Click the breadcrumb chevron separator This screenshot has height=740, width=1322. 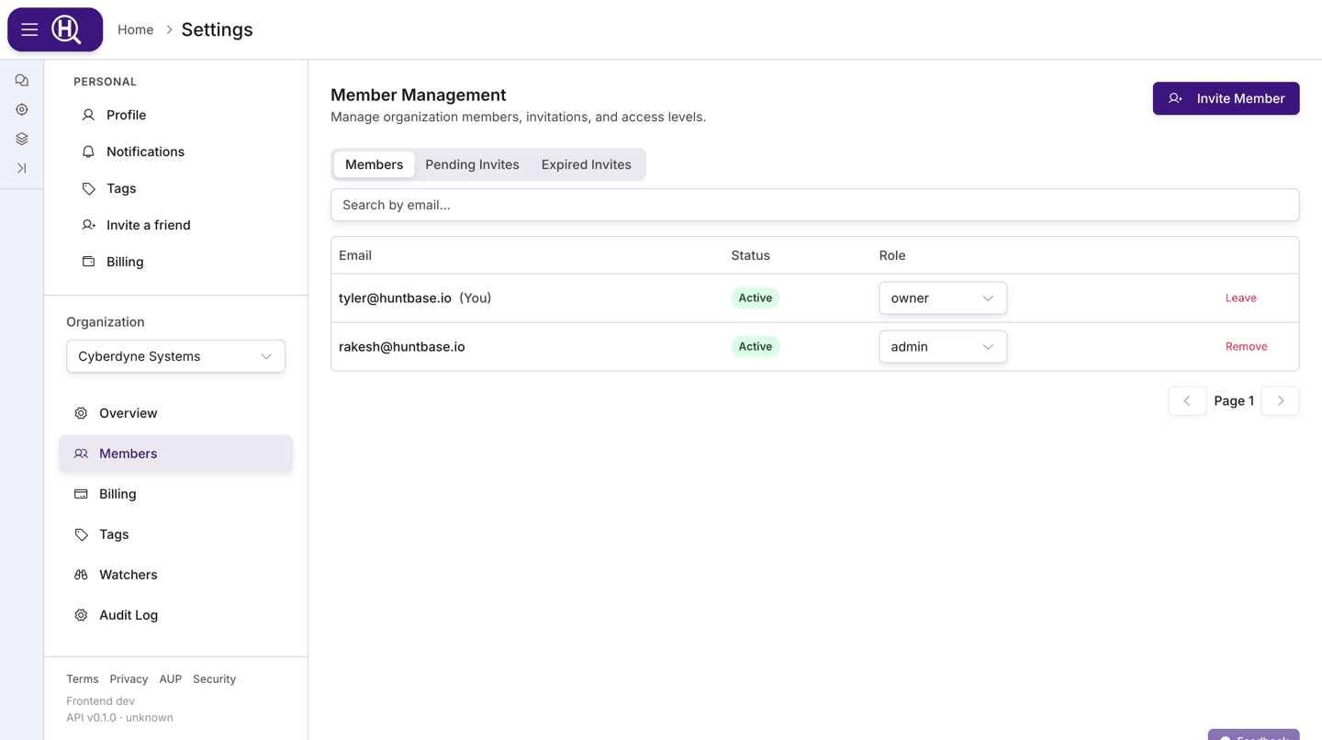pos(169,29)
